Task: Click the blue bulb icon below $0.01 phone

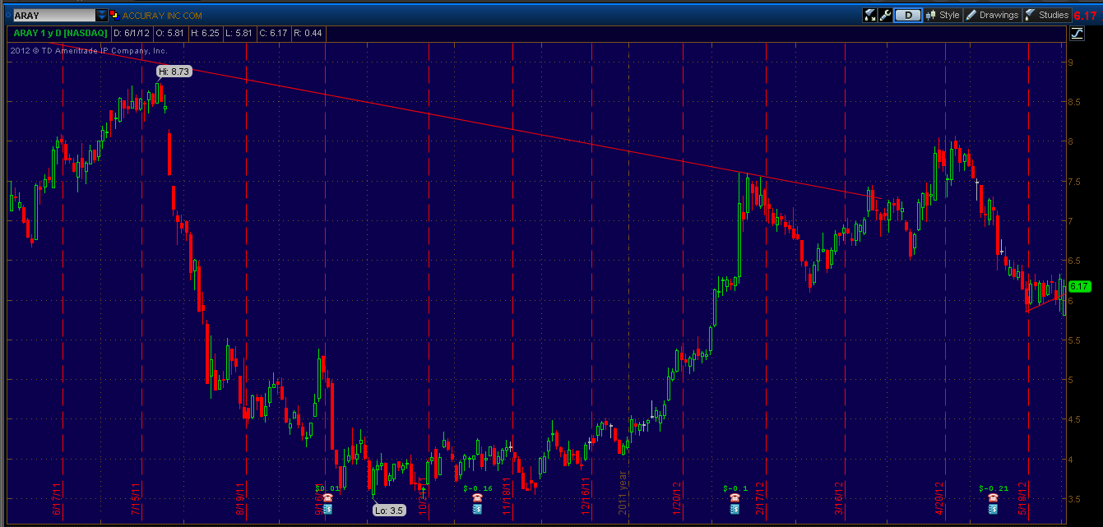Action: (x=327, y=510)
